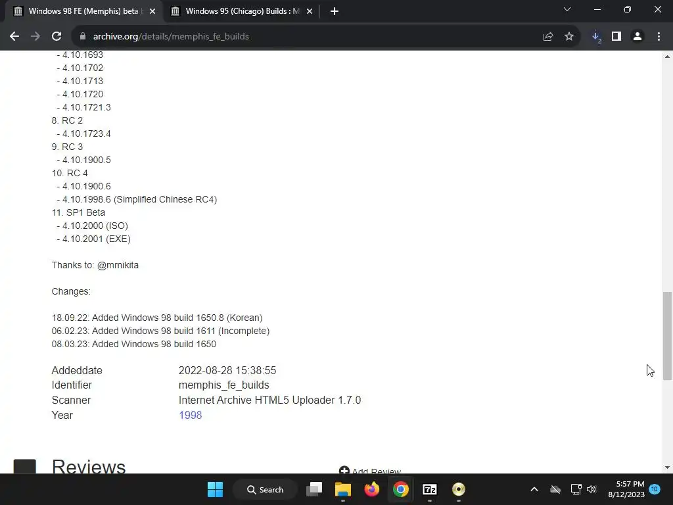Open clock and calendar 5:57 PM
Viewport: 673px width, 505px height.
coord(626,489)
